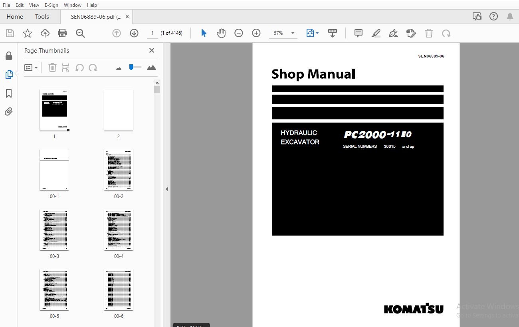Add a comment with the sticky note icon
Viewport: 519px width, 327px height.
(x=359, y=33)
